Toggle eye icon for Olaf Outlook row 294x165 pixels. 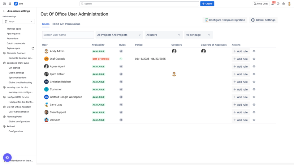pyautogui.click(x=254, y=59)
